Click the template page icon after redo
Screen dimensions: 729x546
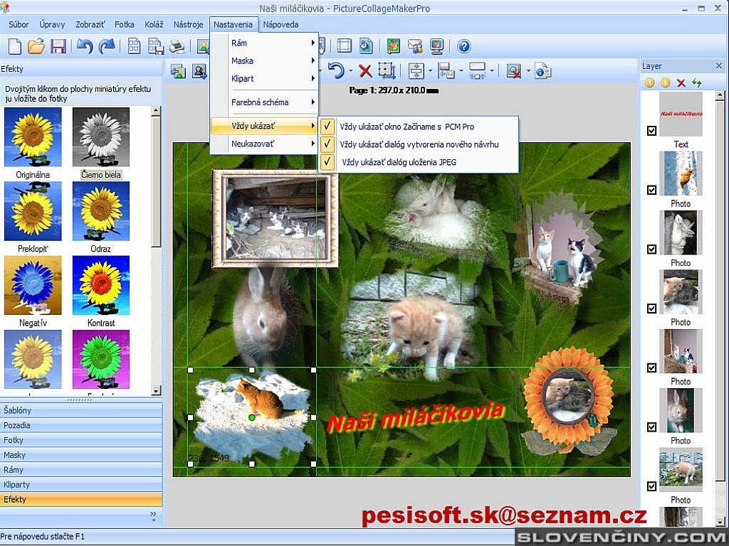134,46
